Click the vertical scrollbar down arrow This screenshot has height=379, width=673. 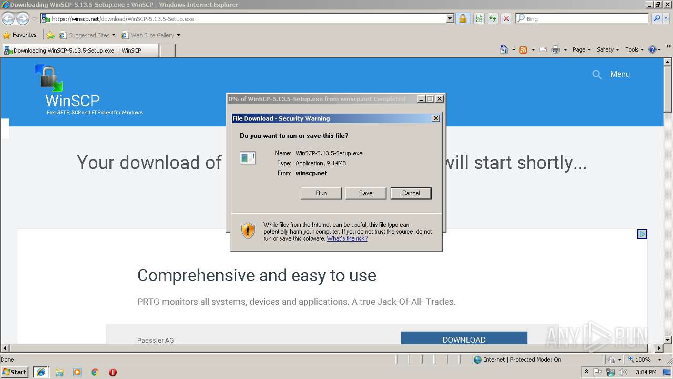[668, 340]
